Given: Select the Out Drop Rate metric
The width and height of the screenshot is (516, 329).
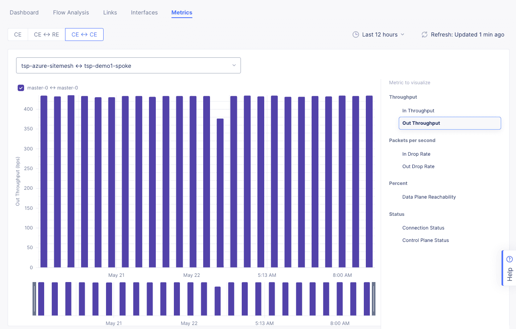Looking at the screenshot, I should click(418, 166).
